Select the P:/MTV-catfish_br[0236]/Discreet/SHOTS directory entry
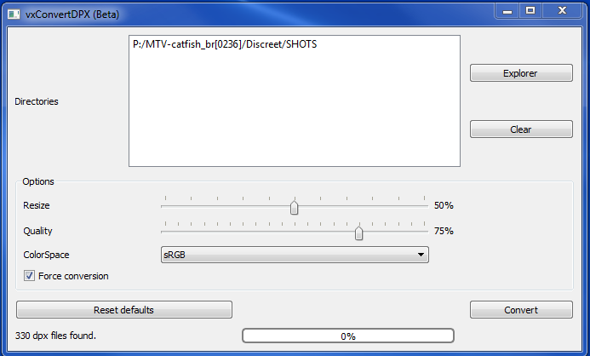The width and height of the screenshot is (590, 356). pyautogui.click(x=225, y=44)
